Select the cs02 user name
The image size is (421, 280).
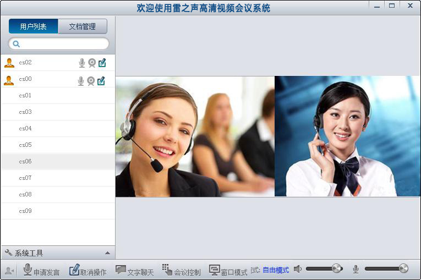click(25, 63)
